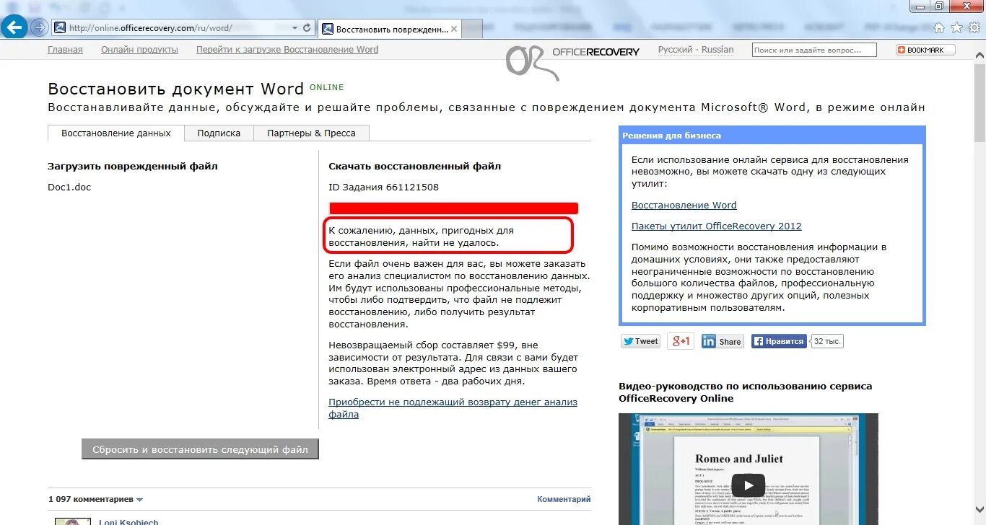The height and width of the screenshot is (525, 986).
Task: Click the Facebook 'Нравится' button
Action: (x=779, y=341)
